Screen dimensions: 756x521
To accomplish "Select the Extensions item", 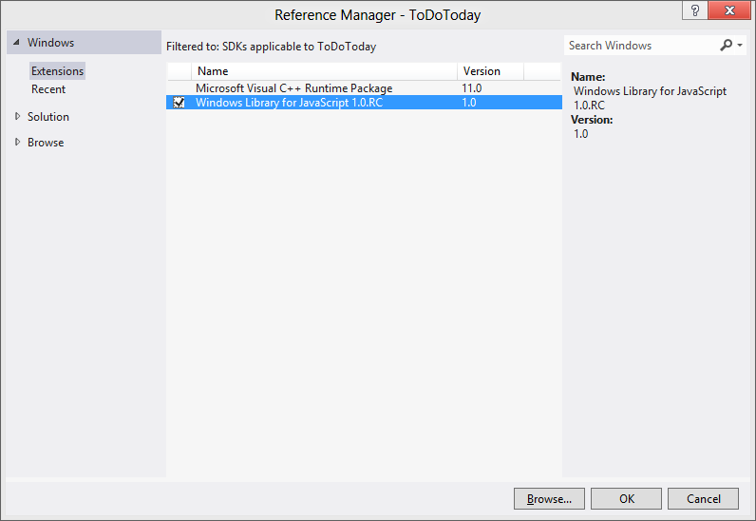I will click(57, 71).
